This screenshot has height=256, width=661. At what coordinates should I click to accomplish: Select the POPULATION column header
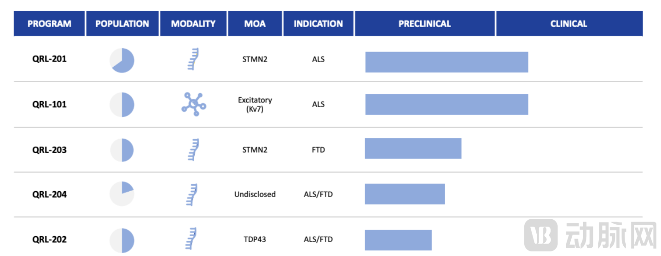pyautogui.click(x=122, y=24)
